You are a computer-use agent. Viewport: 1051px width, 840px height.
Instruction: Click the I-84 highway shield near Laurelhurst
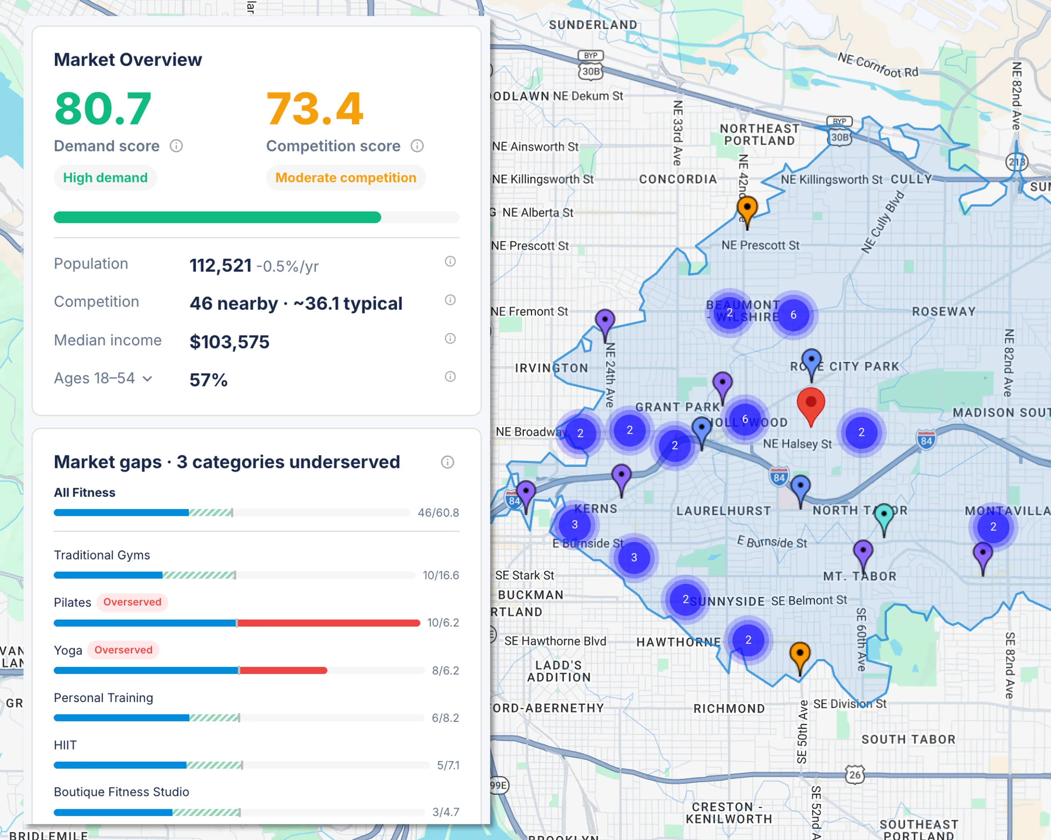coord(779,477)
